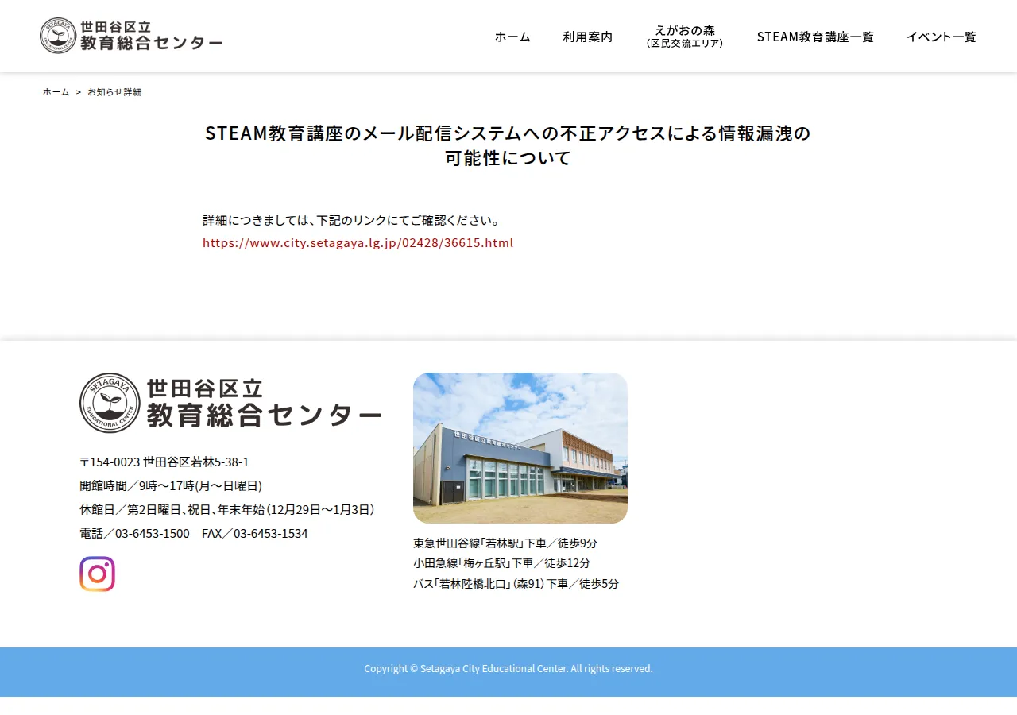Open the ホーム menu item
Viewport: 1017px width, 715px height.
point(512,37)
